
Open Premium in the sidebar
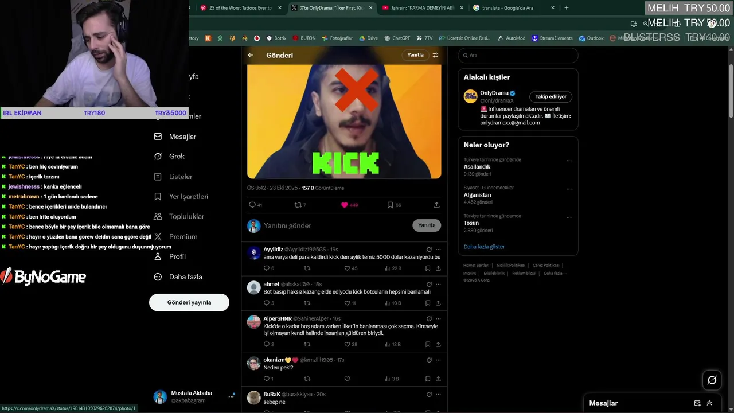[x=176, y=236]
